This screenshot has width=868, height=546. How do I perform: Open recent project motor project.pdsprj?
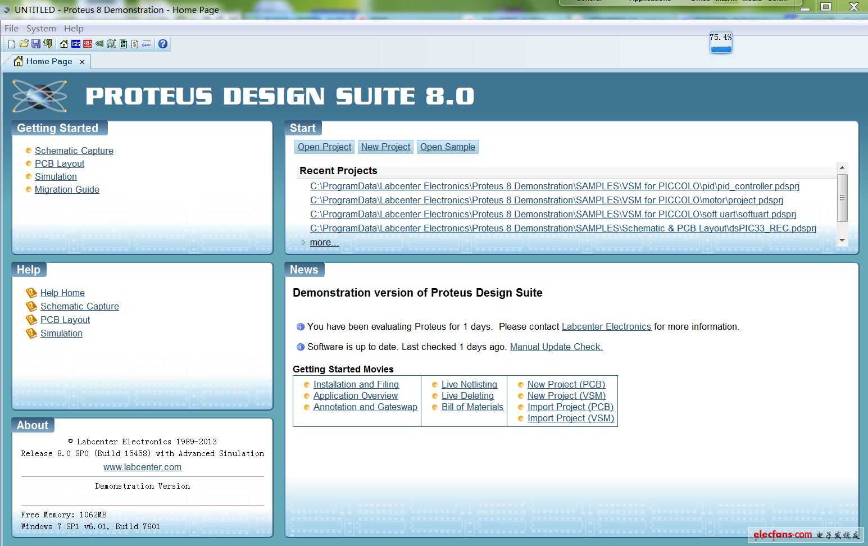(x=547, y=200)
